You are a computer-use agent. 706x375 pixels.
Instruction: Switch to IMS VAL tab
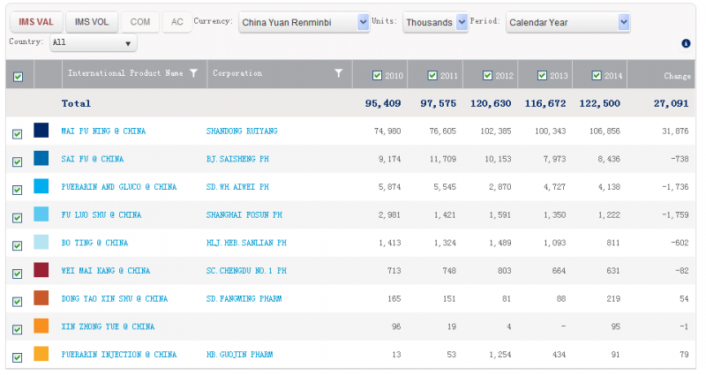36,22
